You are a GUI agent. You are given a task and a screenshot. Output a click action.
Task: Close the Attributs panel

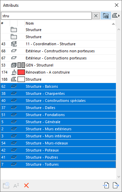[x=117, y=5]
